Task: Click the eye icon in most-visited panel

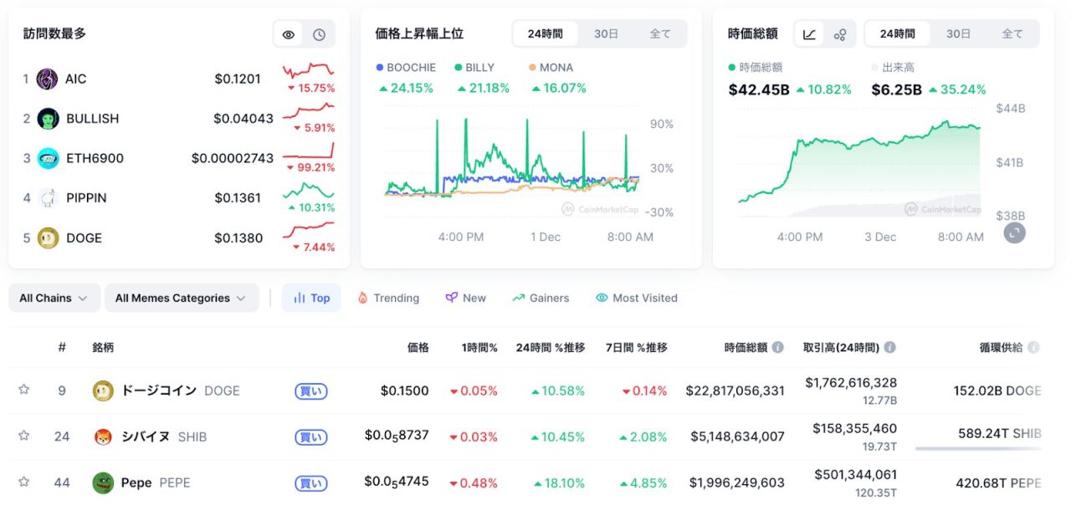Action: 289,34
